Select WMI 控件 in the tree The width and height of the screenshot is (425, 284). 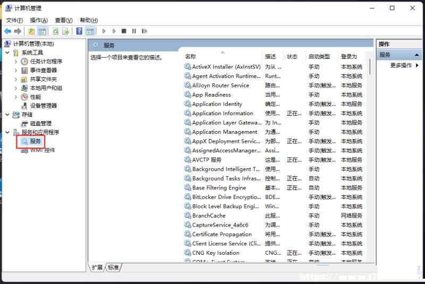click(x=42, y=150)
